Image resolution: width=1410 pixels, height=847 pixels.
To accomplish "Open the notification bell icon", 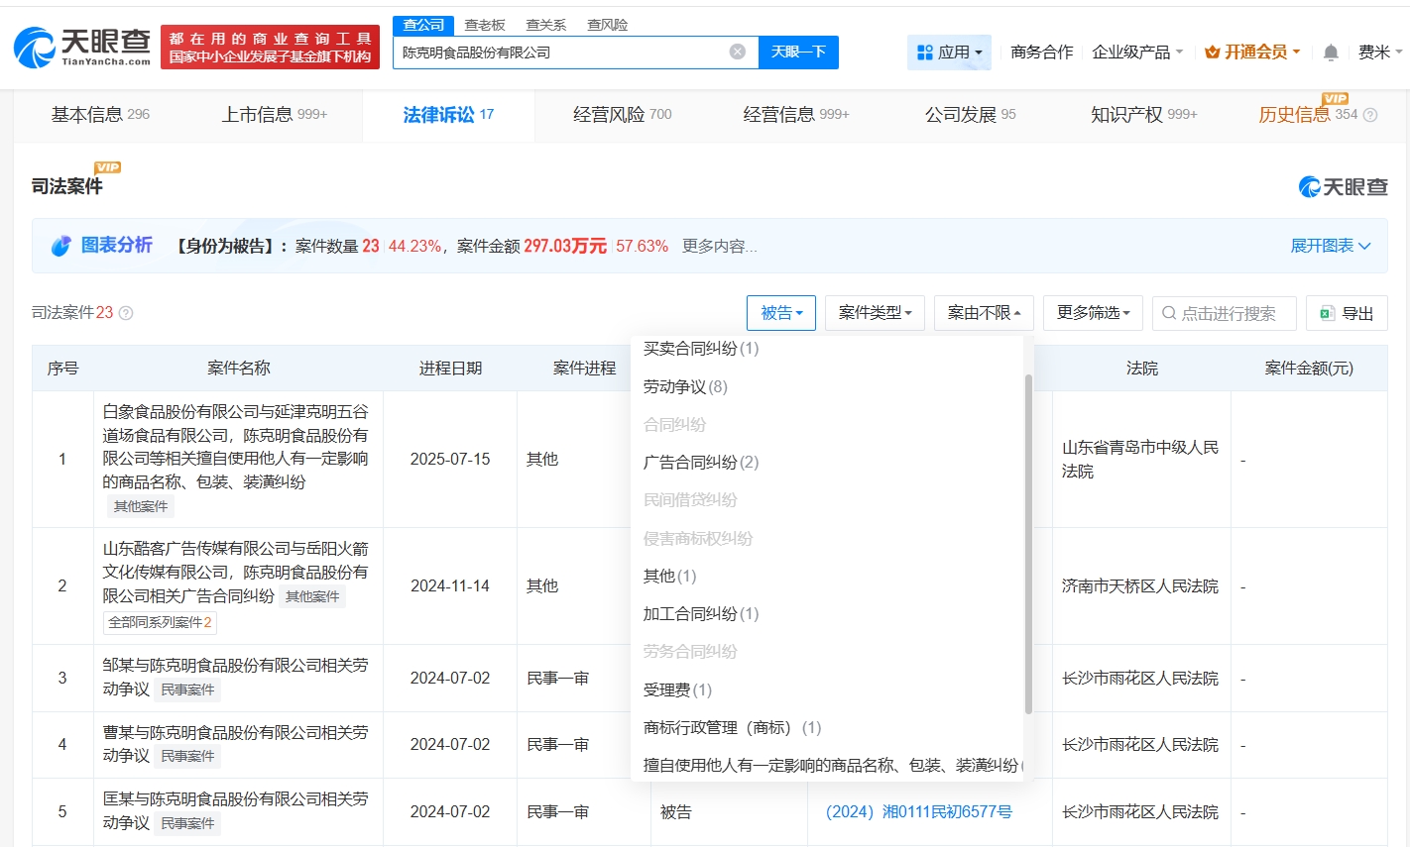I will [1331, 53].
